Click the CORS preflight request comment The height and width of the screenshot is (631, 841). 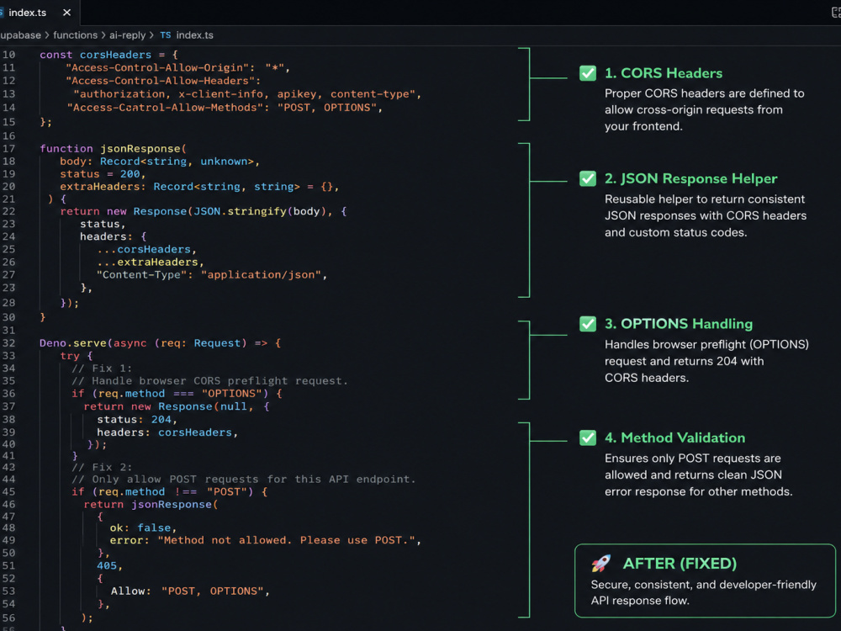(209, 381)
